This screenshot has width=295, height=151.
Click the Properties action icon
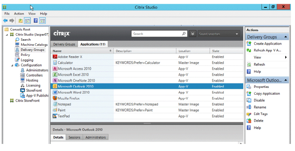(x=249, y=87)
